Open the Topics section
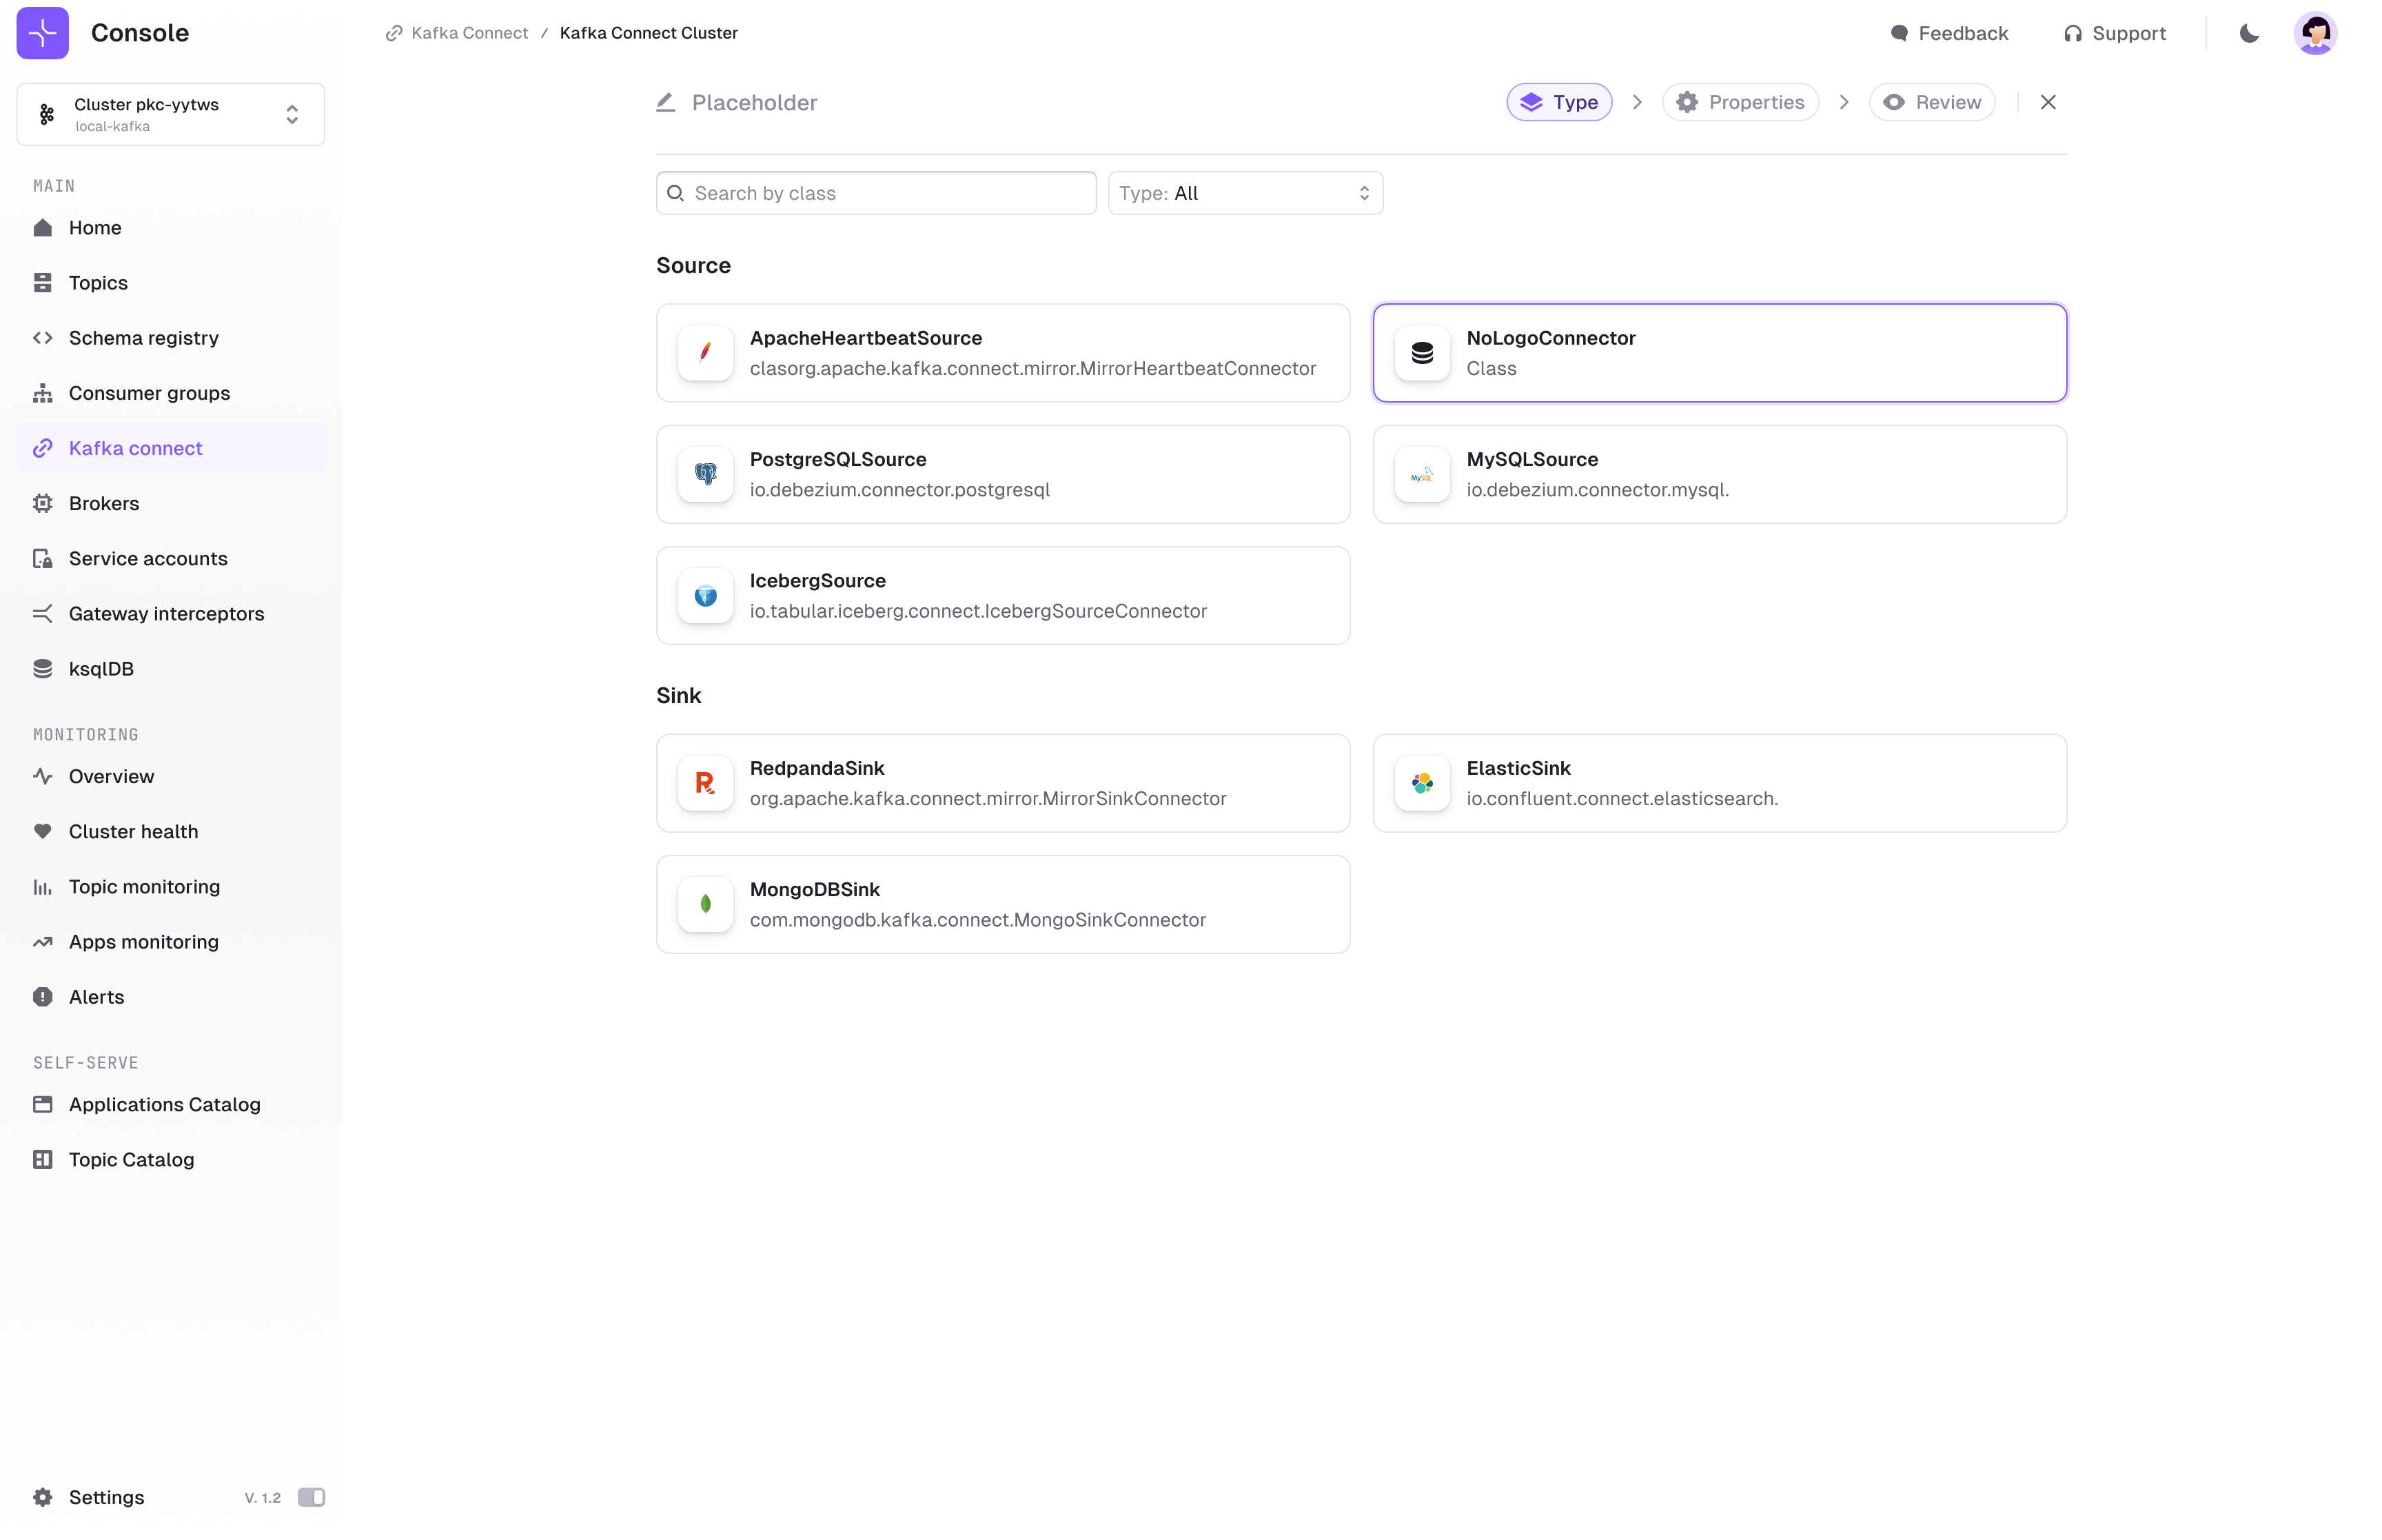This screenshot has height=1540, width=2382. click(98, 282)
